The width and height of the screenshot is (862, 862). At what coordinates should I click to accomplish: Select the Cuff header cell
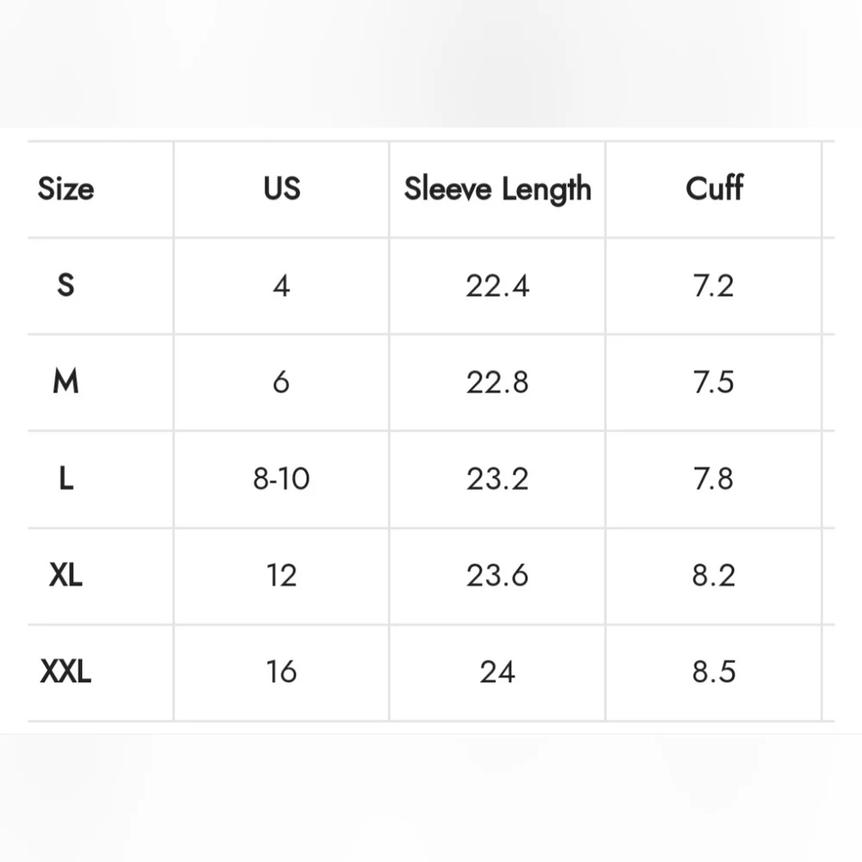tap(714, 188)
